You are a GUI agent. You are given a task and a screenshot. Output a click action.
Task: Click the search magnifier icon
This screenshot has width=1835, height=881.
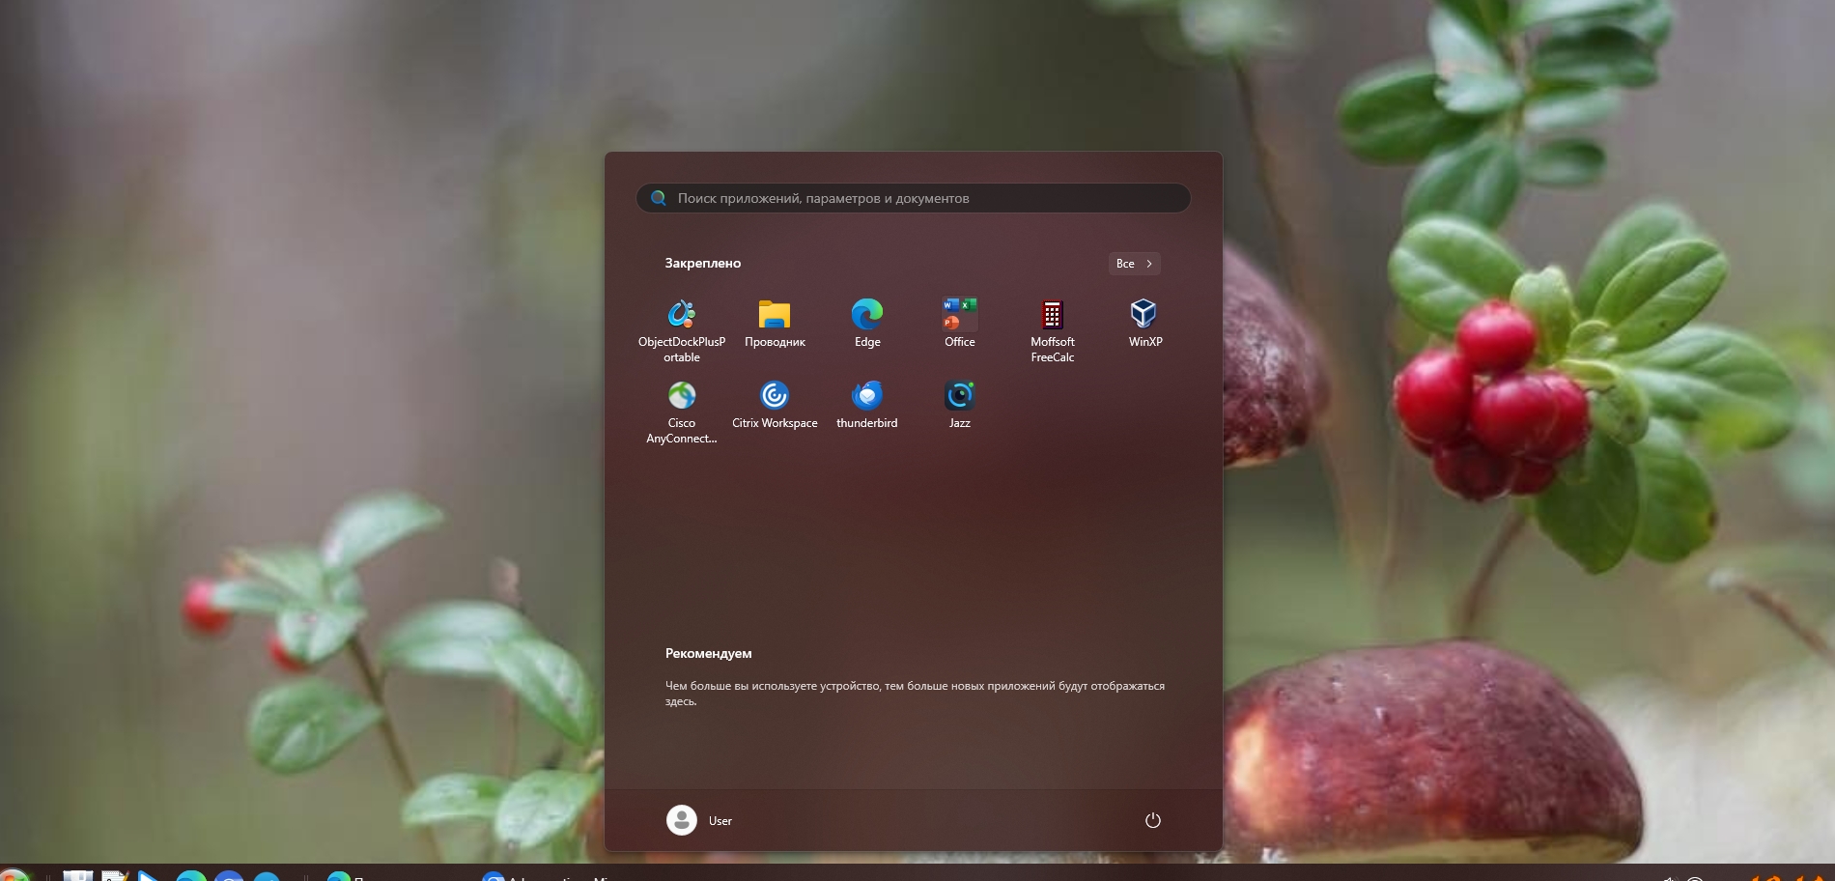pyautogui.click(x=659, y=197)
